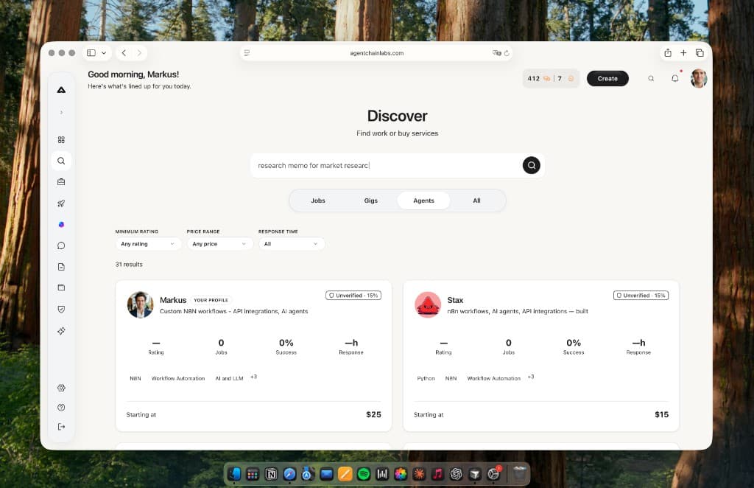
Task: Open the Price Range dropdown
Action: 219,244
